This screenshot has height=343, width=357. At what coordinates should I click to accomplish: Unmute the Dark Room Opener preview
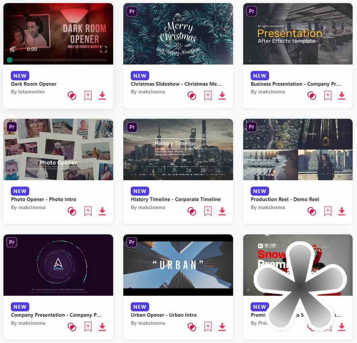click(13, 49)
